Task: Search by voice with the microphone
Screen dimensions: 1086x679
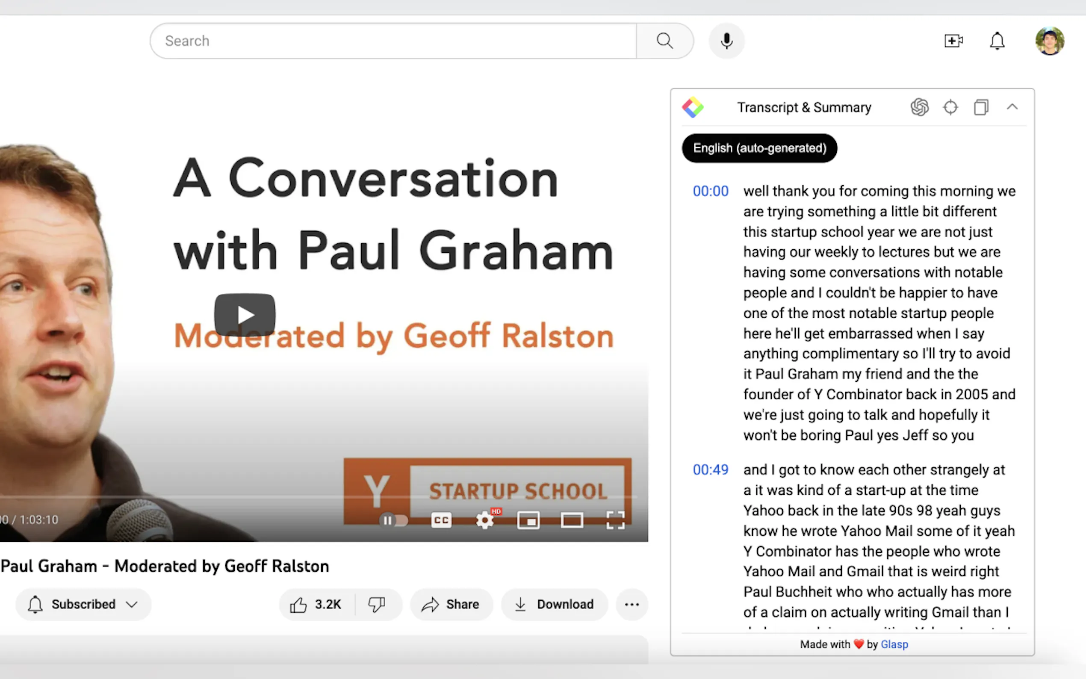Action: click(x=726, y=41)
